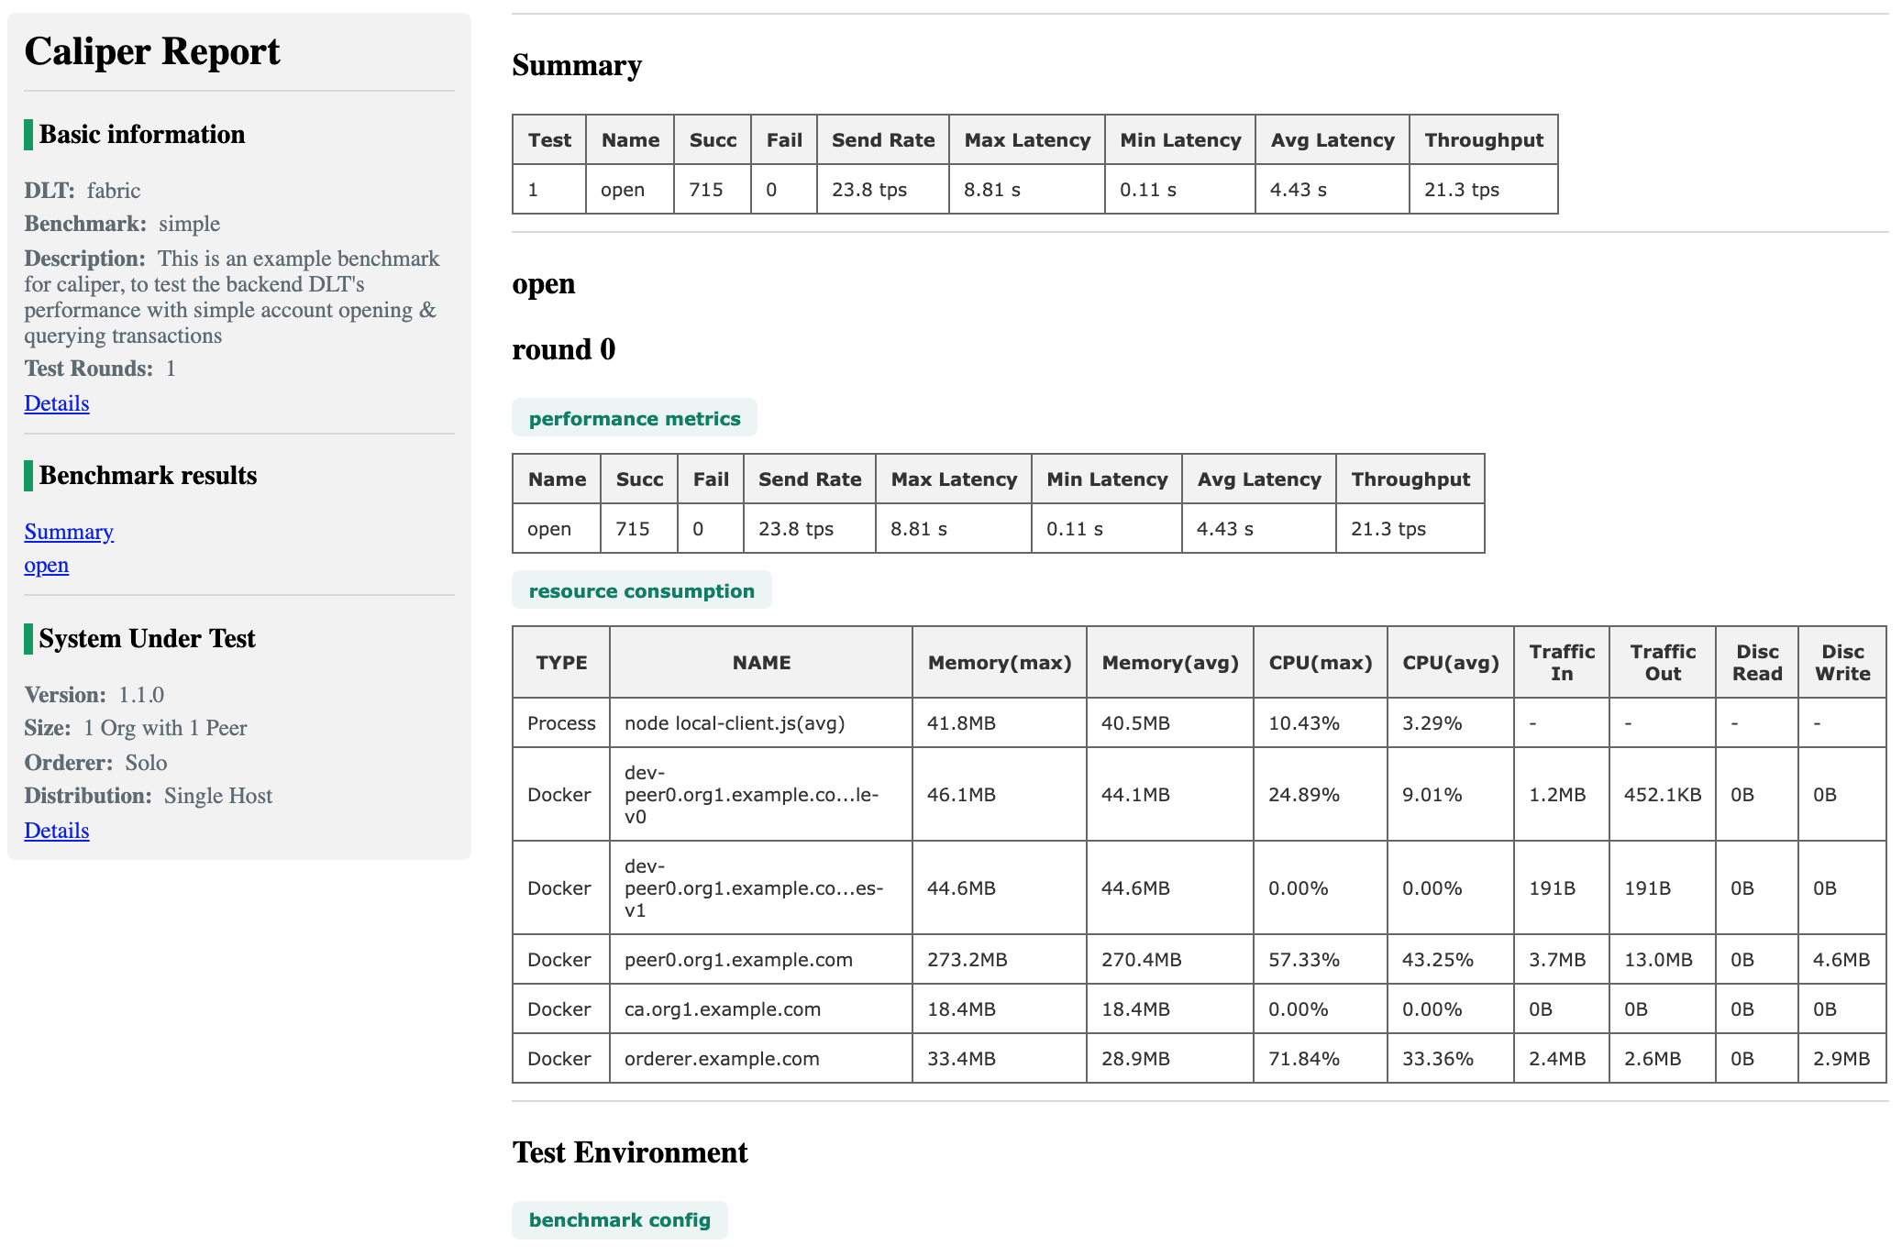The width and height of the screenshot is (1902, 1256).
Task: Select the peer0.org1.example.com container name
Action: coord(738,960)
